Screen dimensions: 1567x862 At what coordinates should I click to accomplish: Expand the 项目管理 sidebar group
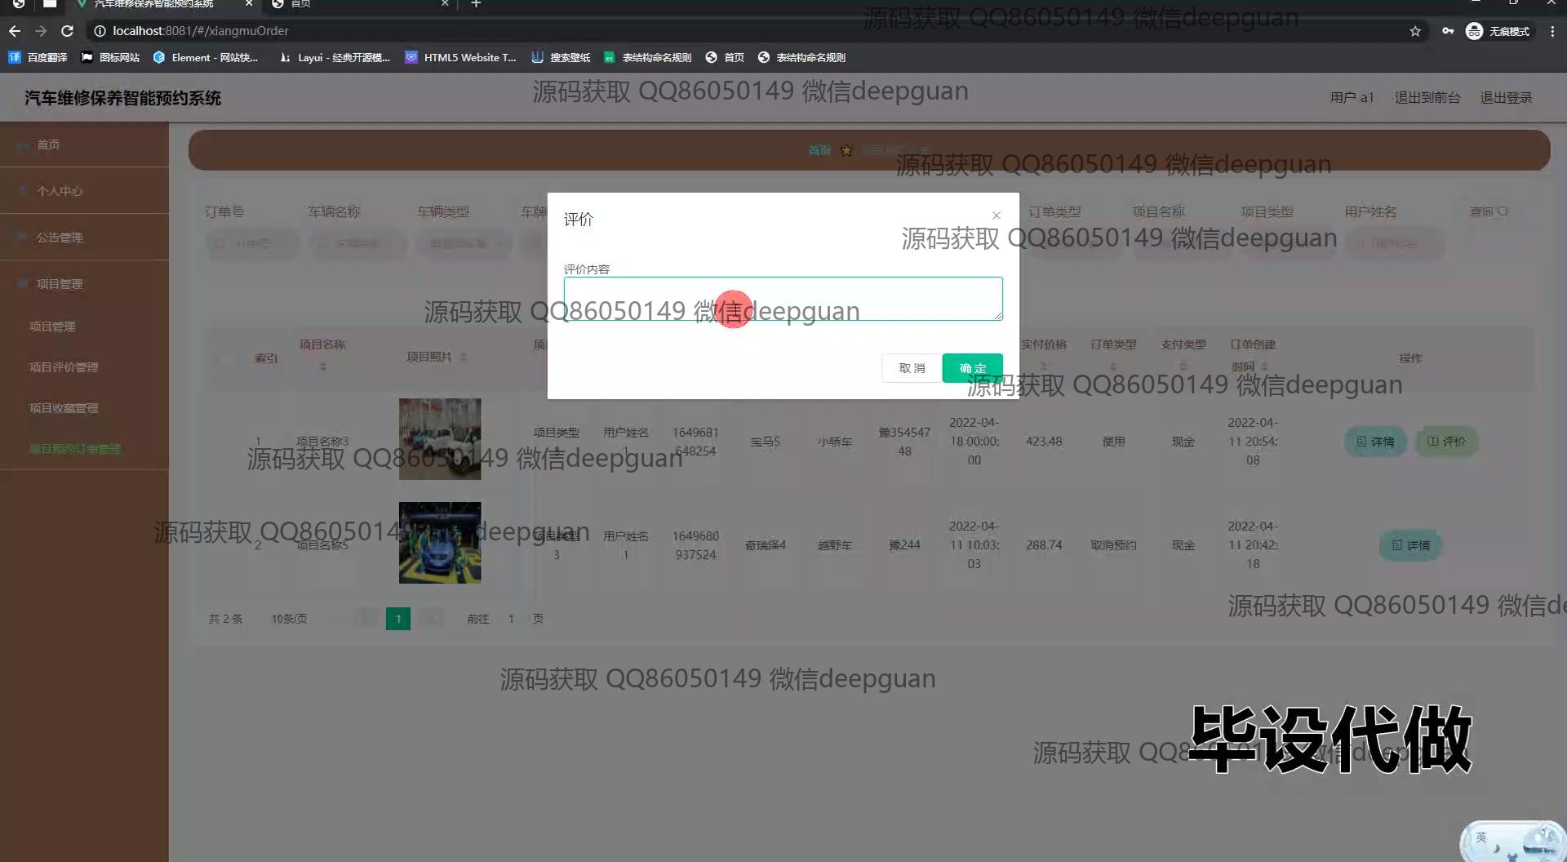pyautogui.click(x=60, y=284)
